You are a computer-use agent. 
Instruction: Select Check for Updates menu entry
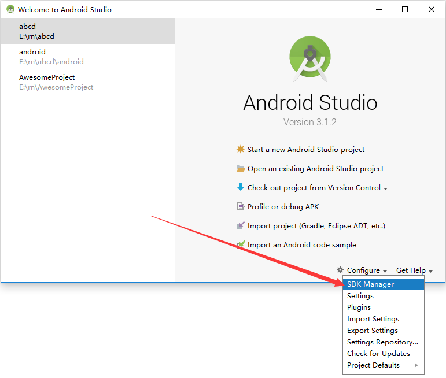tap(378, 354)
